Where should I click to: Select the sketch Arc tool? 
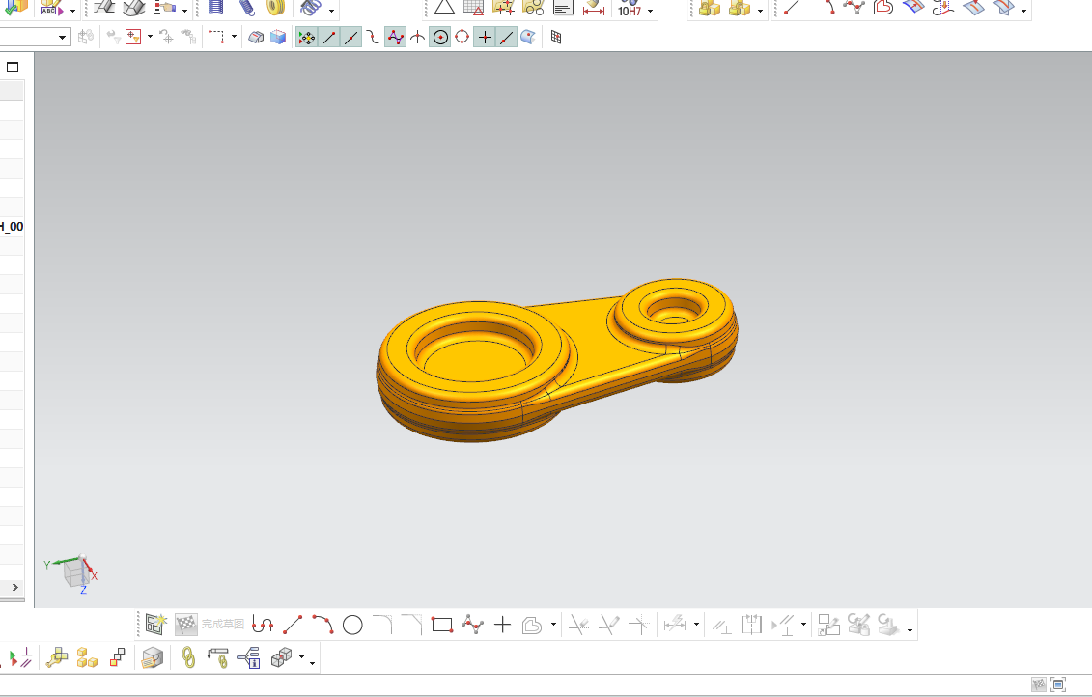322,625
